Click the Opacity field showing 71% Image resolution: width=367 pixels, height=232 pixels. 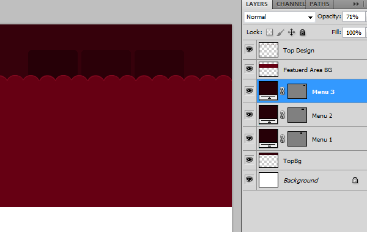point(354,17)
